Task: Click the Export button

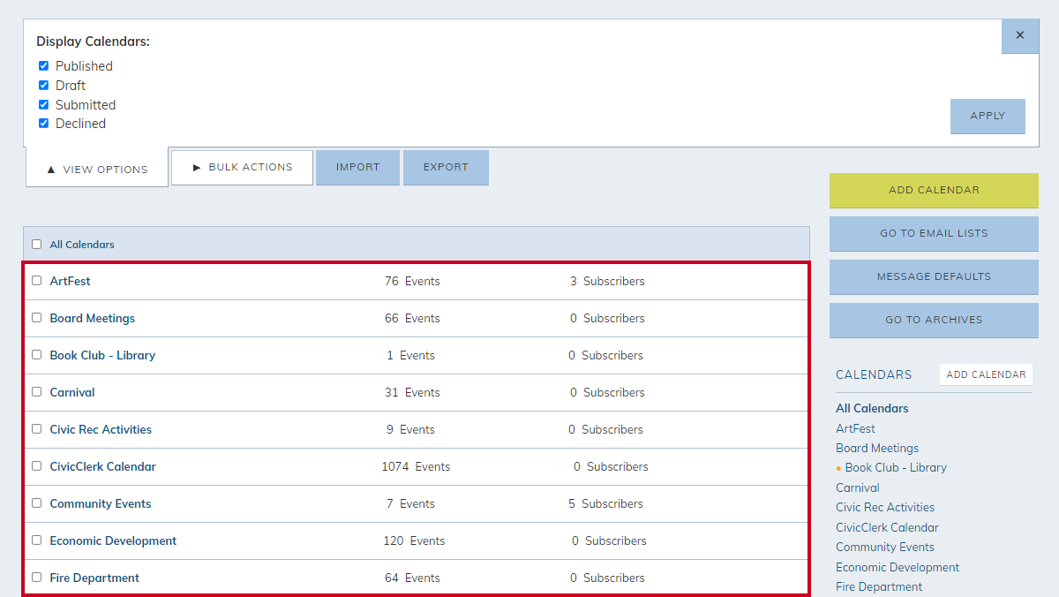Action: coord(446,167)
